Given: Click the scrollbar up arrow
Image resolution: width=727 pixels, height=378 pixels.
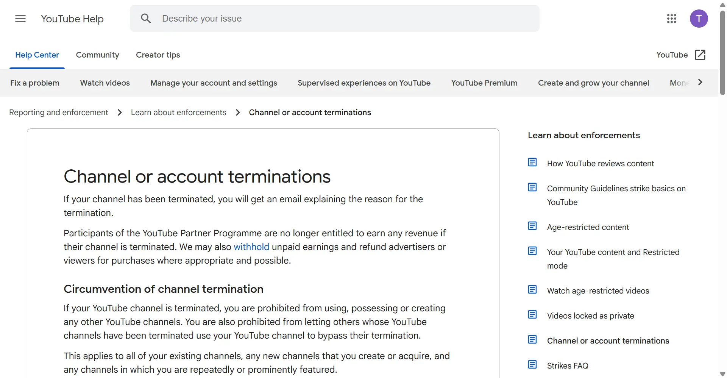Looking at the screenshot, I should click(722, 5).
